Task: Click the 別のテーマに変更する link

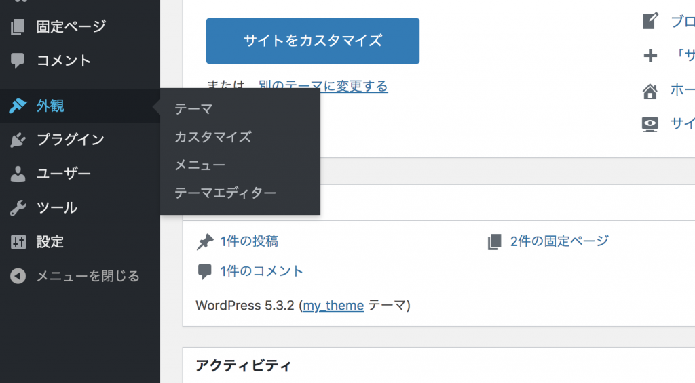Action: tap(323, 85)
